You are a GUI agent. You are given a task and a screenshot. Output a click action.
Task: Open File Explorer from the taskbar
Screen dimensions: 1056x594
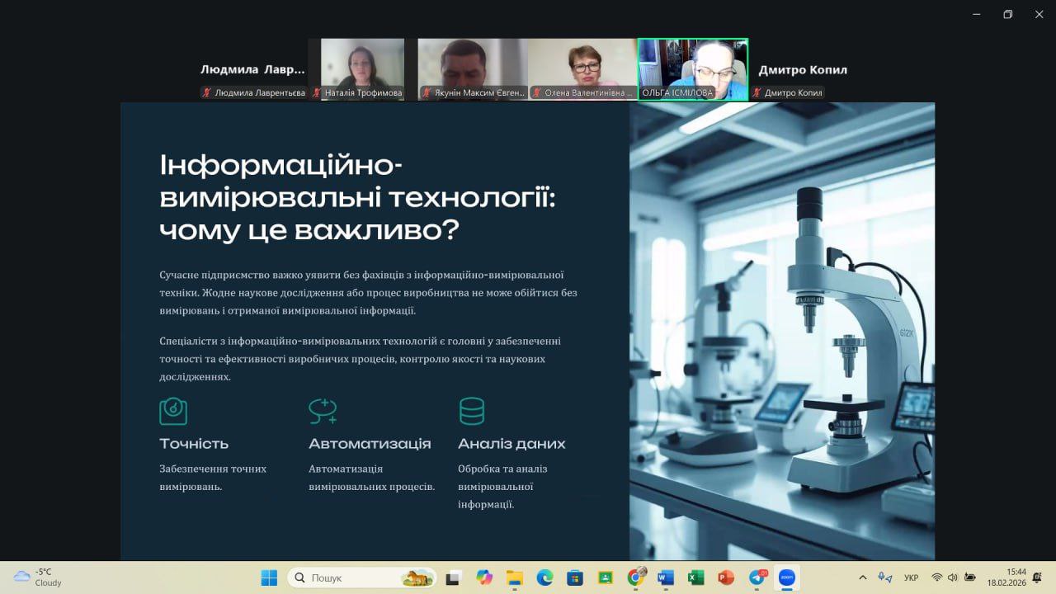515,577
